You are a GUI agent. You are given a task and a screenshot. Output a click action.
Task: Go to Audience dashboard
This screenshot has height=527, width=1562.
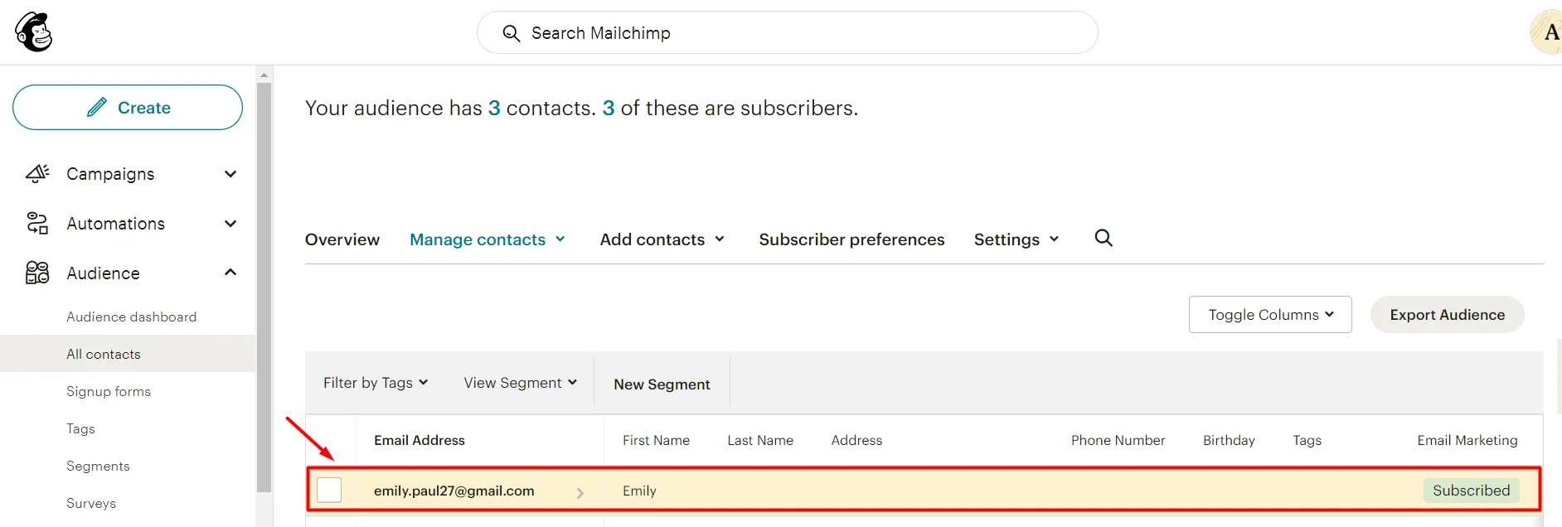click(x=131, y=317)
